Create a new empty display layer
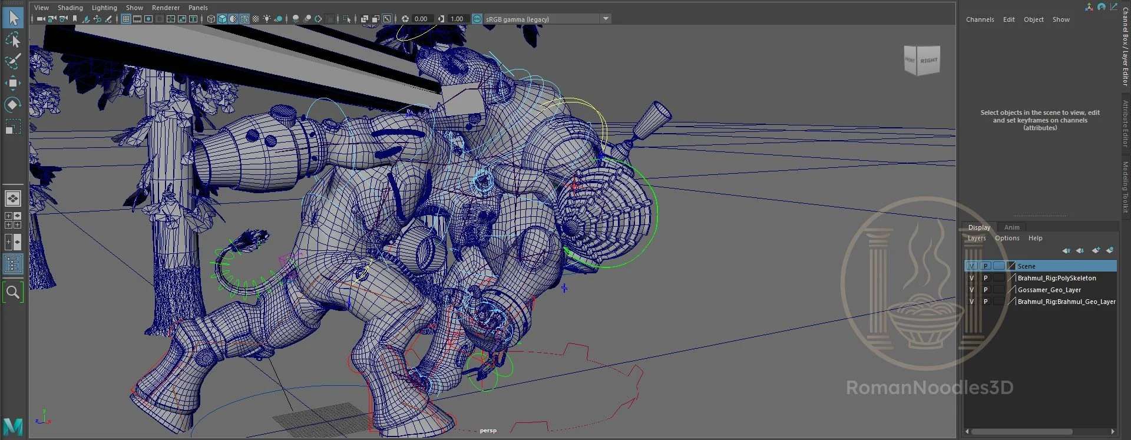 [x=1095, y=250]
